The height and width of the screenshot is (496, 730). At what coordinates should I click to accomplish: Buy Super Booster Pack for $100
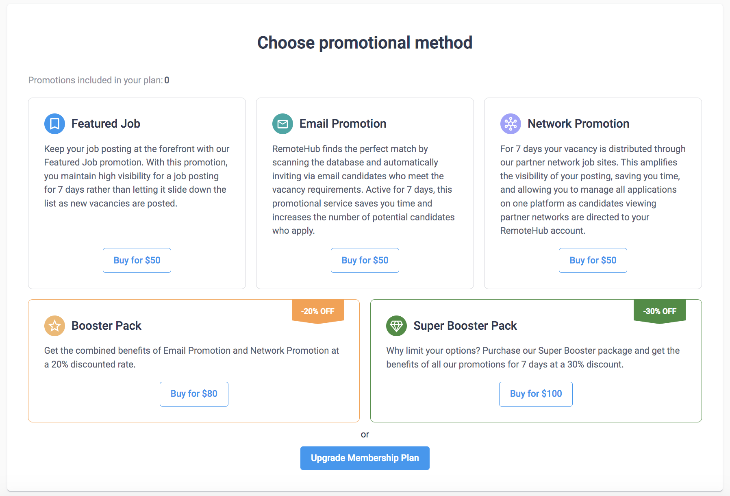536,394
